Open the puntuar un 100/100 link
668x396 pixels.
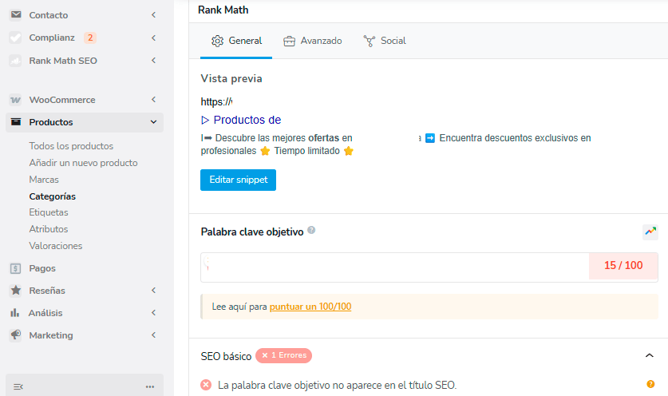tap(310, 307)
